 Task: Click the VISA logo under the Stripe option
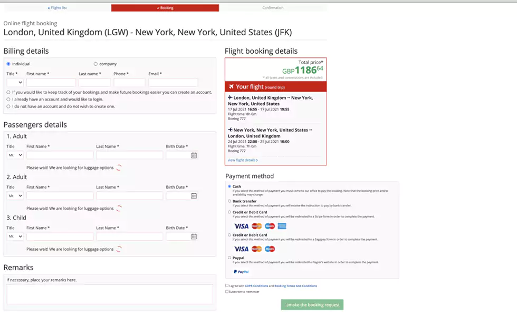pos(241,225)
